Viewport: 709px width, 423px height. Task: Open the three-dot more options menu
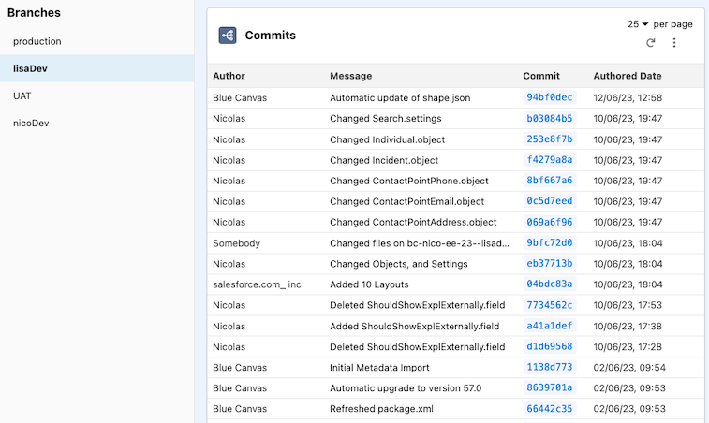coord(674,43)
